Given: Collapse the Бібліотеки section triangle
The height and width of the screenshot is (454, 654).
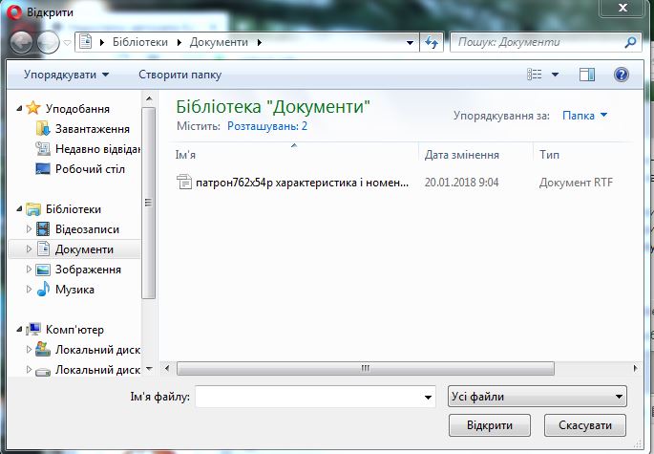Looking at the screenshot, I should [19, 208].
